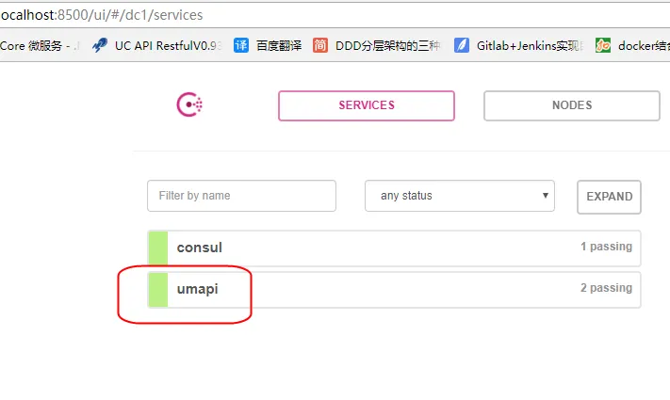Viewport: 670px width, 400px height.
Task: Click the green status indicator for consul
Action: [x=157, y=248]
